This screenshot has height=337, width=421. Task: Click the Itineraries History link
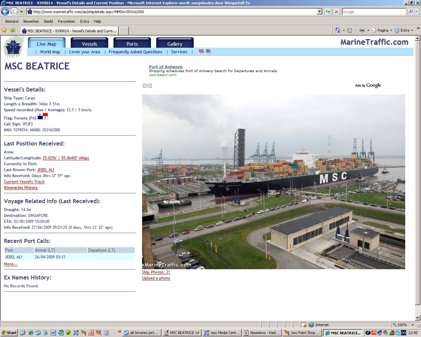pyautogui.click(x=21, y=188)
